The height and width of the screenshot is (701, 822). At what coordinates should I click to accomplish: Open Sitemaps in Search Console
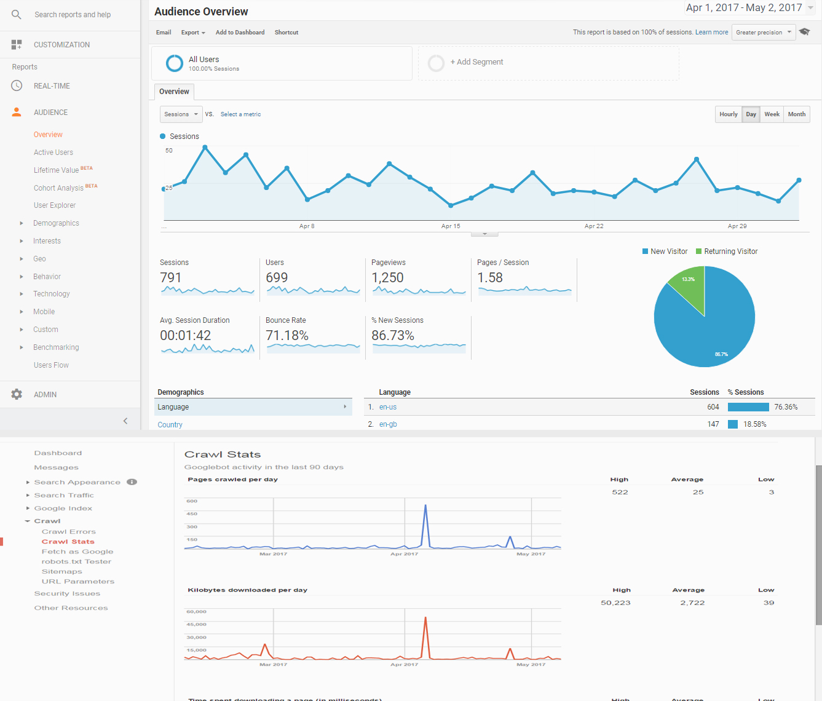[61, 571]
